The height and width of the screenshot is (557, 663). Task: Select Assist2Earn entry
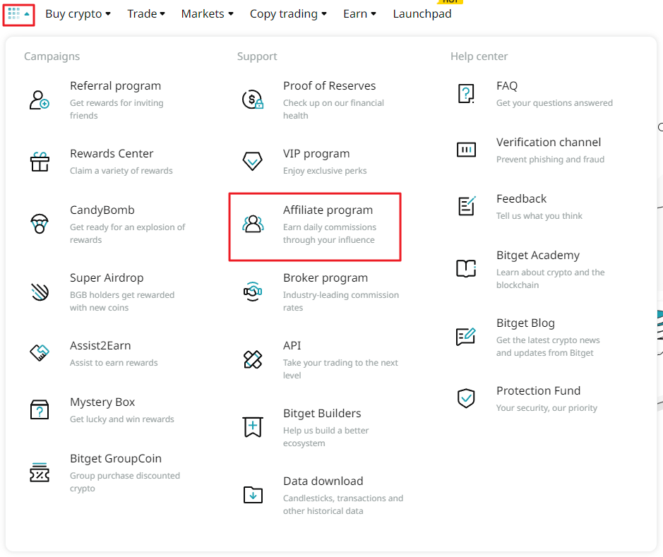(x=100, y=346)
